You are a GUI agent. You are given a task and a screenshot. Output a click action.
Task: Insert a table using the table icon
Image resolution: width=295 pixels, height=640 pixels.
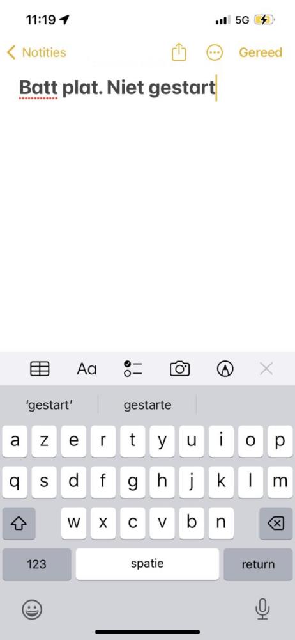[x=40, y=369]
